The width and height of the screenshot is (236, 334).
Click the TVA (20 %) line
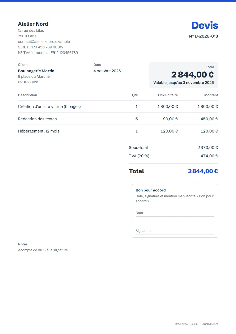point(173,156)
